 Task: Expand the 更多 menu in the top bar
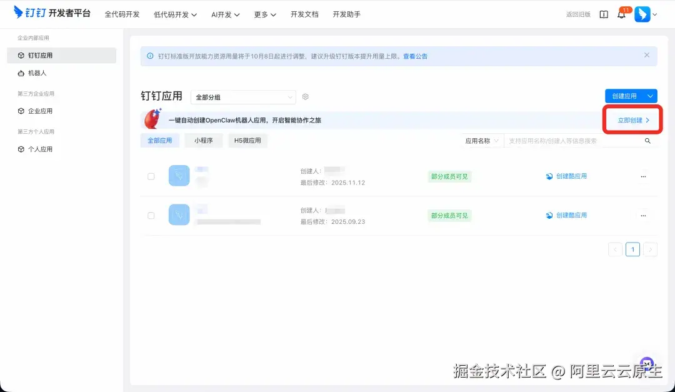(x=264, y=14)
